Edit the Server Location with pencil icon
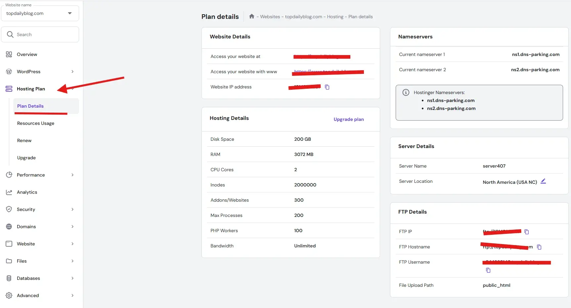 543,181
